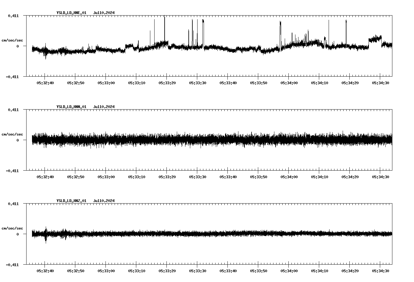Click the cm/sec/sec axis label of HNE plot
Image resolution: width=414 pixels, height=282 pixels.
[12, 40]
